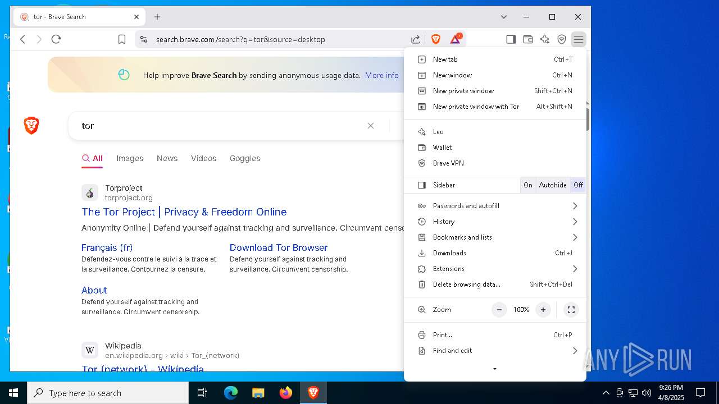The height and width of the screenshot is (404, 719).
Task: Open File Explorer from taskbar
Action: (258, 393)
